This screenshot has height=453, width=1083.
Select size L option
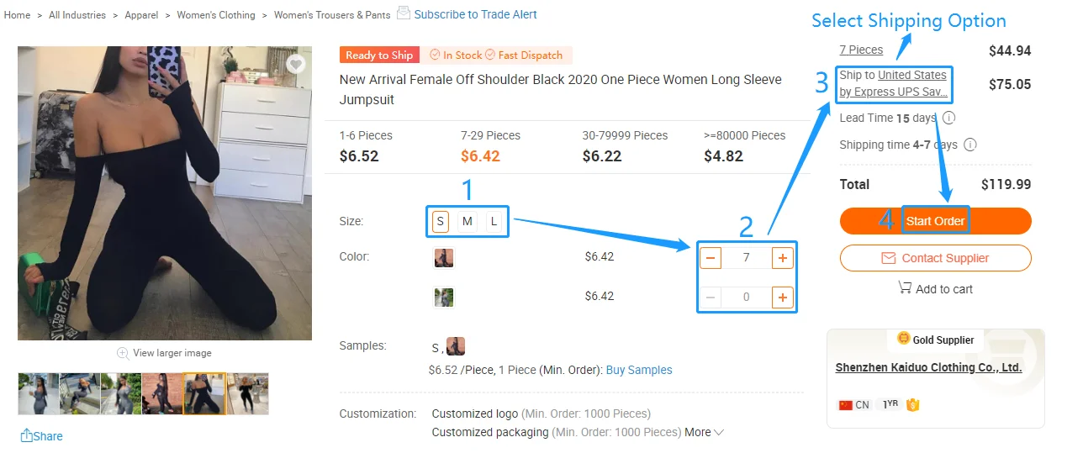pos(494,222)
